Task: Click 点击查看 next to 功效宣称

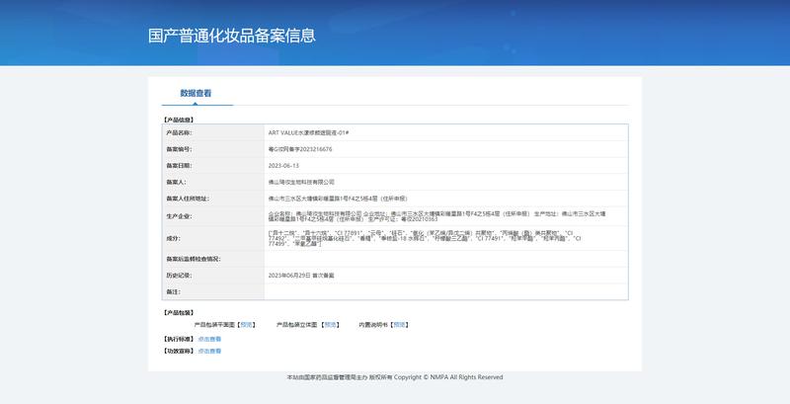Action: pyautogui.click(x=209, y=351)
